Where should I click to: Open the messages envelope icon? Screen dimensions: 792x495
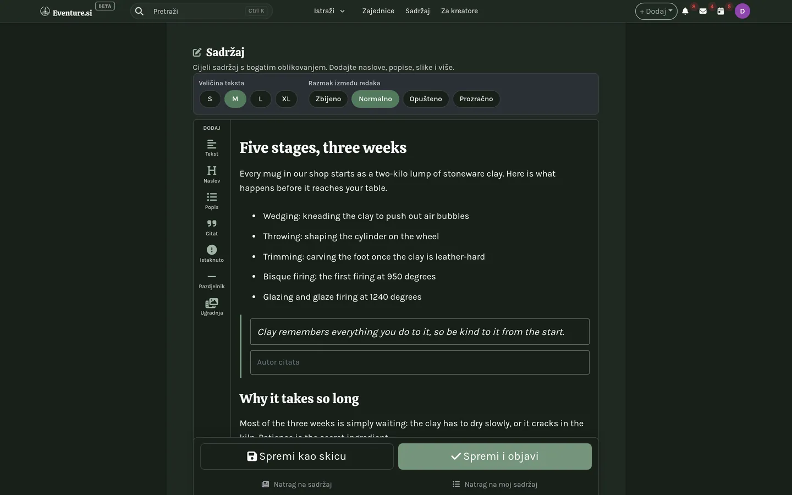pos(703,11)
